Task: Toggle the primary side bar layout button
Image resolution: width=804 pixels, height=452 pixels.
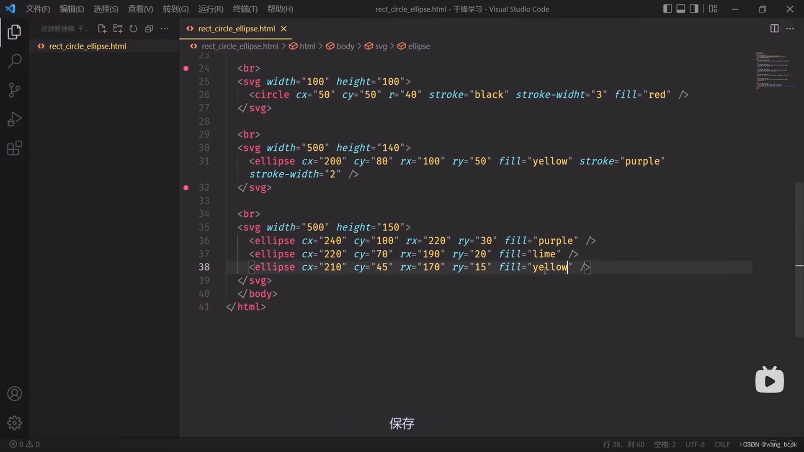Action: point(667,9)
